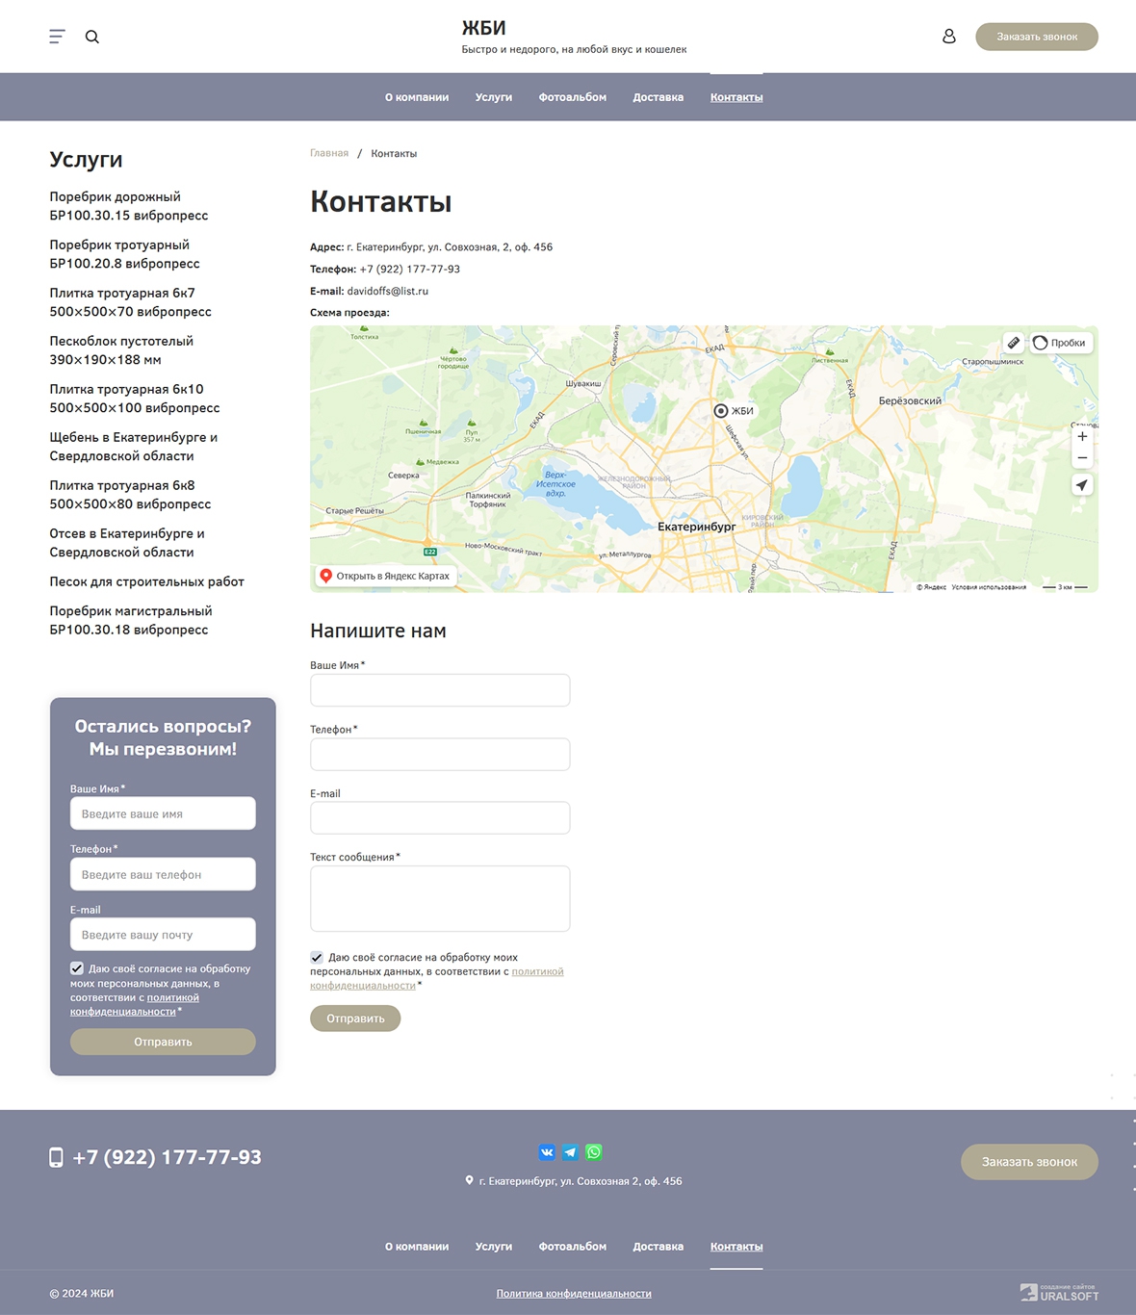Viewport: 1136px width, 1315px height.
Task: Open the WhatsApp icon in footer
Action: click(594, 1152)
